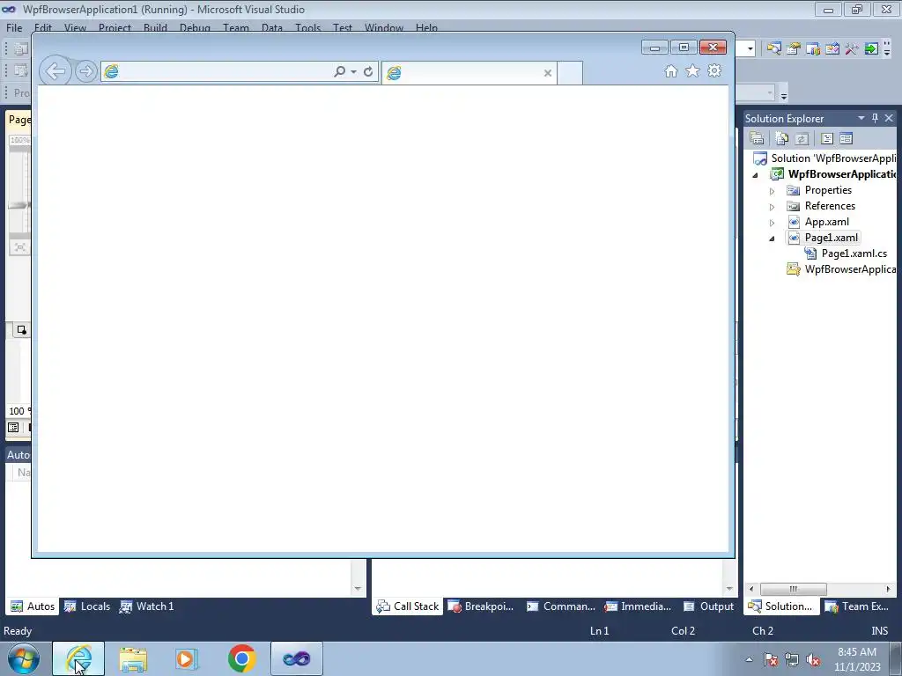The image size is (902, 676).
Task: Click the Refresh icon in Solution Explorer
Action: pyautogui.click(x=802, y=138)
